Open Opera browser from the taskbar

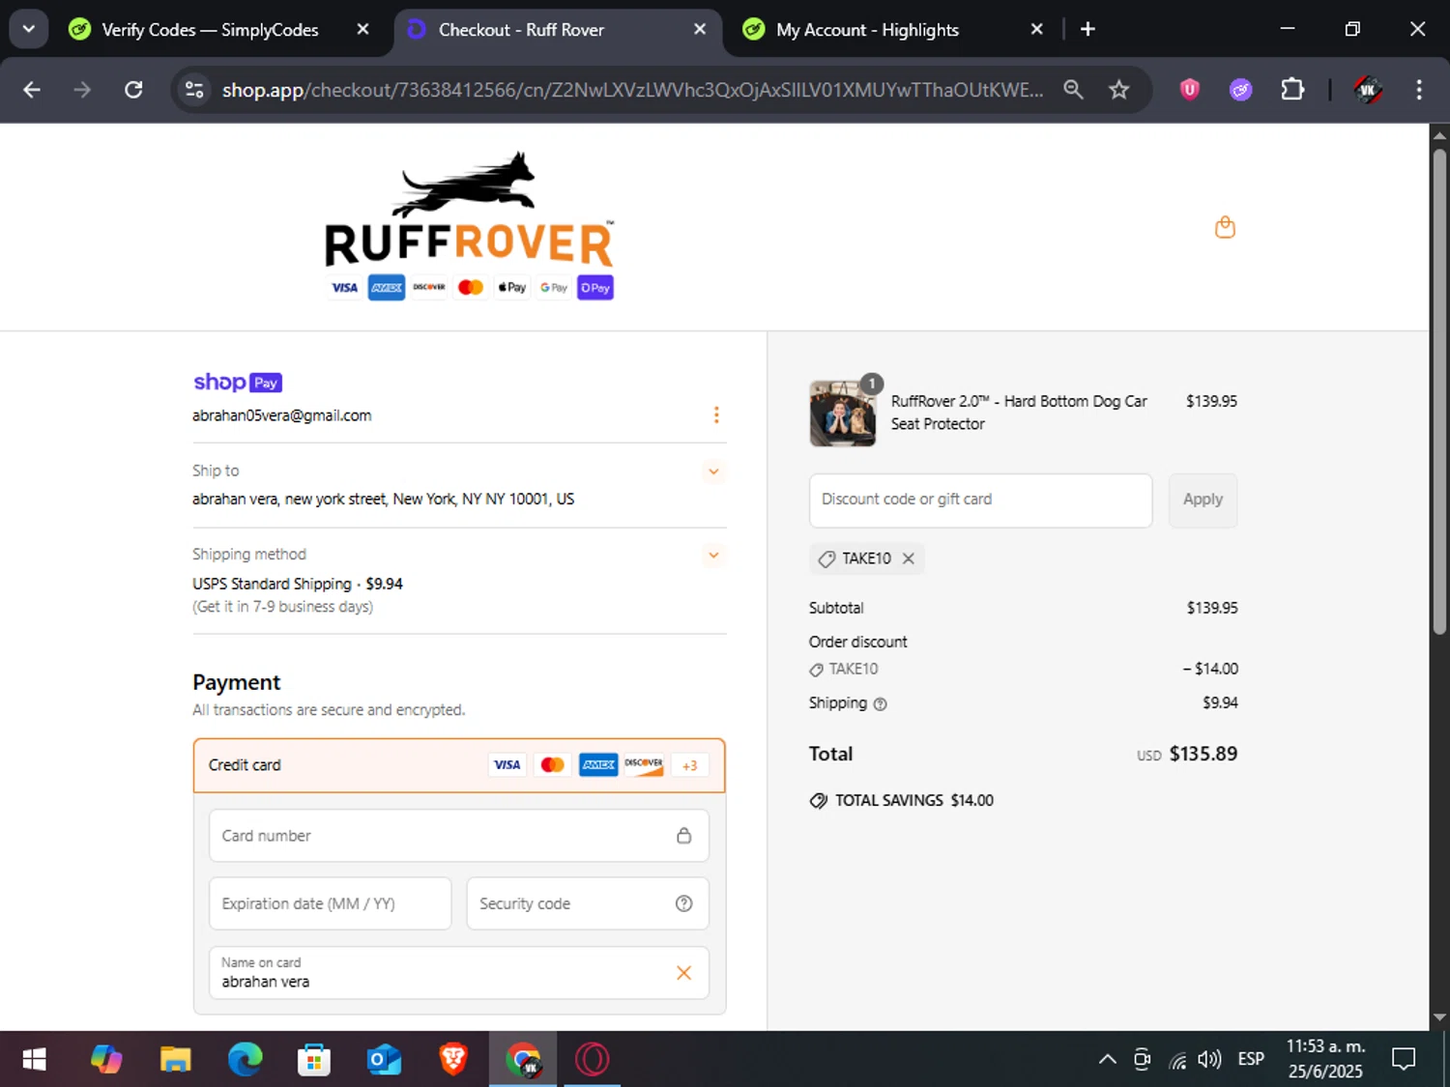(593, 1060)
